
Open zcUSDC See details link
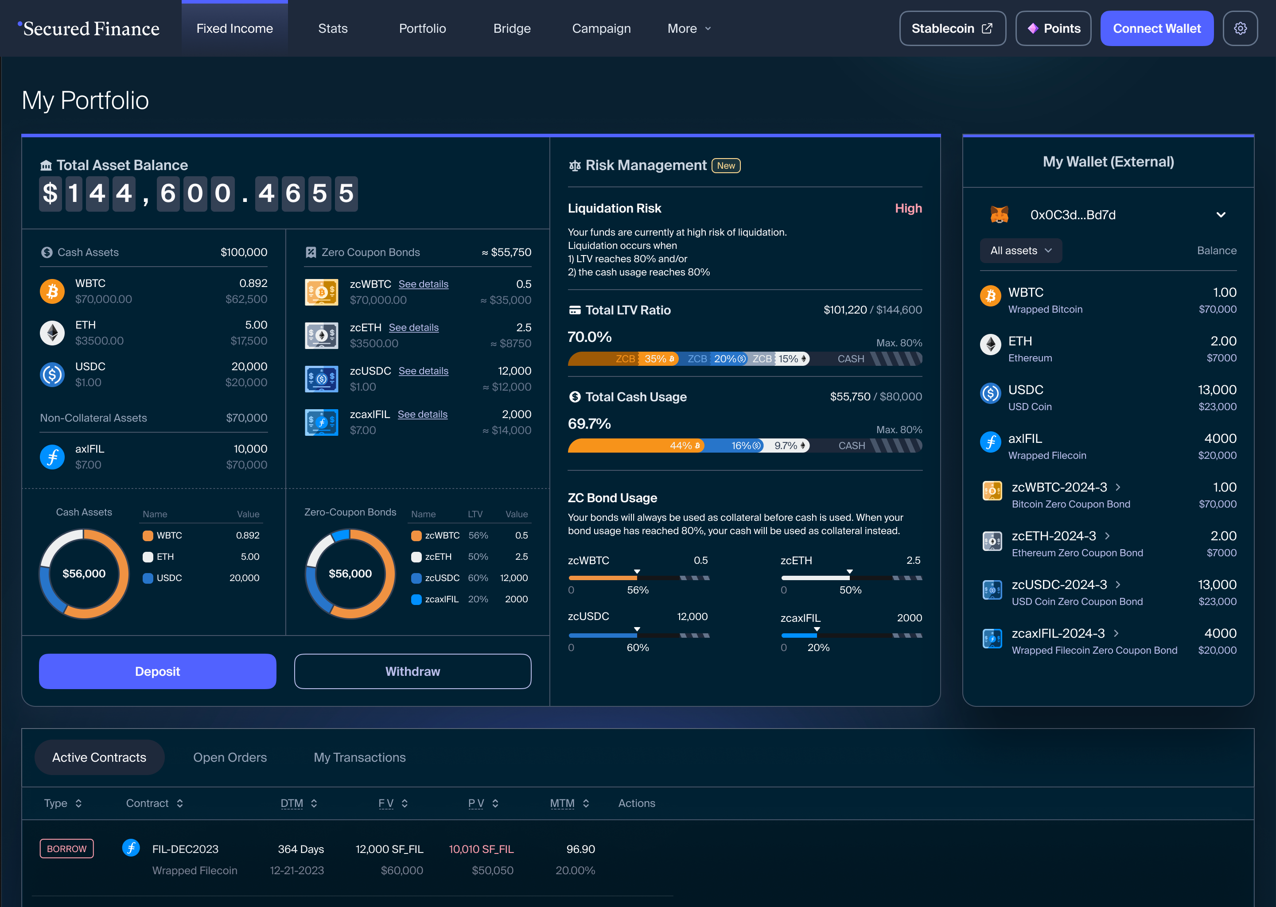tap(424, 372)
